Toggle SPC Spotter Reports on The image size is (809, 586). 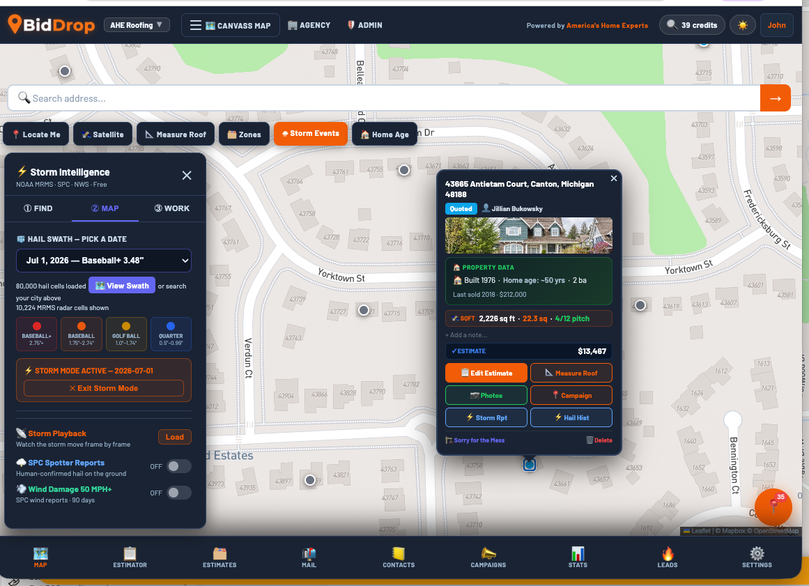[178, 466]
